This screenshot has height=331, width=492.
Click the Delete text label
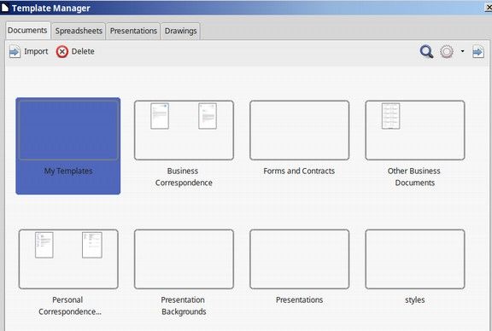pos(83,51)
